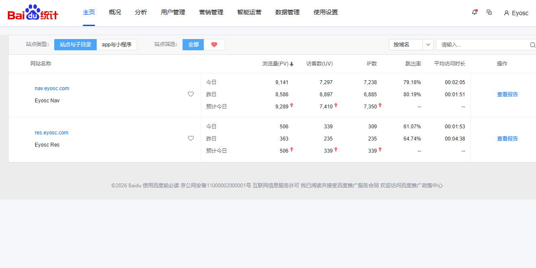Click Eyosc Res predicted IP up arrow
This screenshot has height=268, width=536.
click(x=380, y=149)
